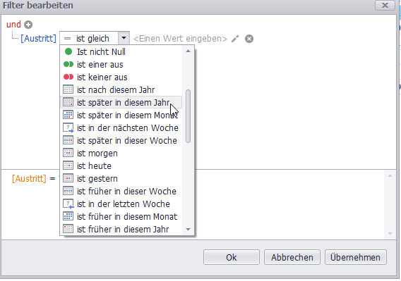
Task: Choose 'ist einer aus' double green icon
Action: click(x=68, y=64)
